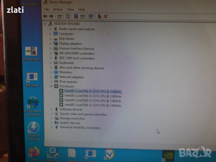Select the Print queues category

coord(68,82)
